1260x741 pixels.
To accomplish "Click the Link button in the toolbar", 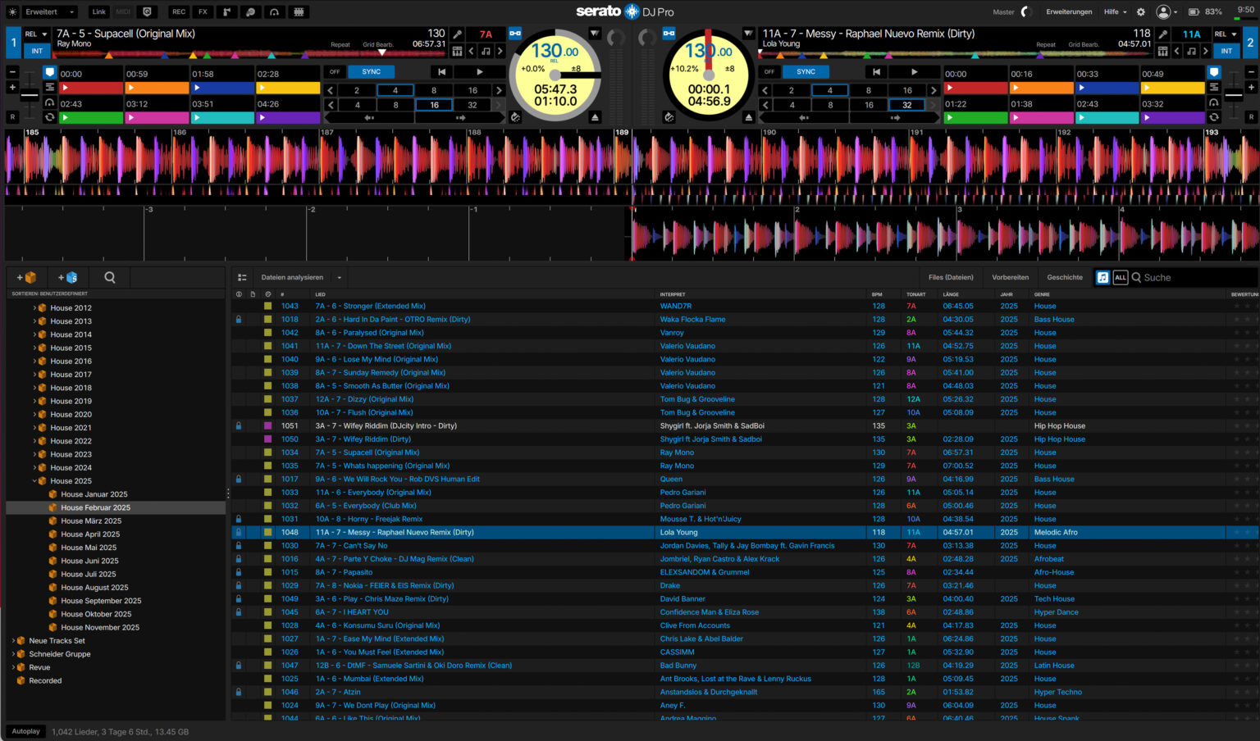I will [99, 11].
